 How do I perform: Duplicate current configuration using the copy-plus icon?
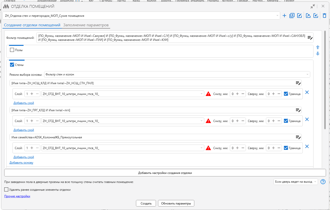(x=292, y=16)
